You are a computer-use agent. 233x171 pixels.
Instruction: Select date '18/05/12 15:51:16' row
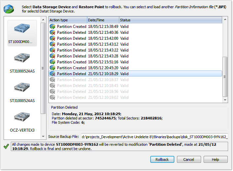(135, 62)
